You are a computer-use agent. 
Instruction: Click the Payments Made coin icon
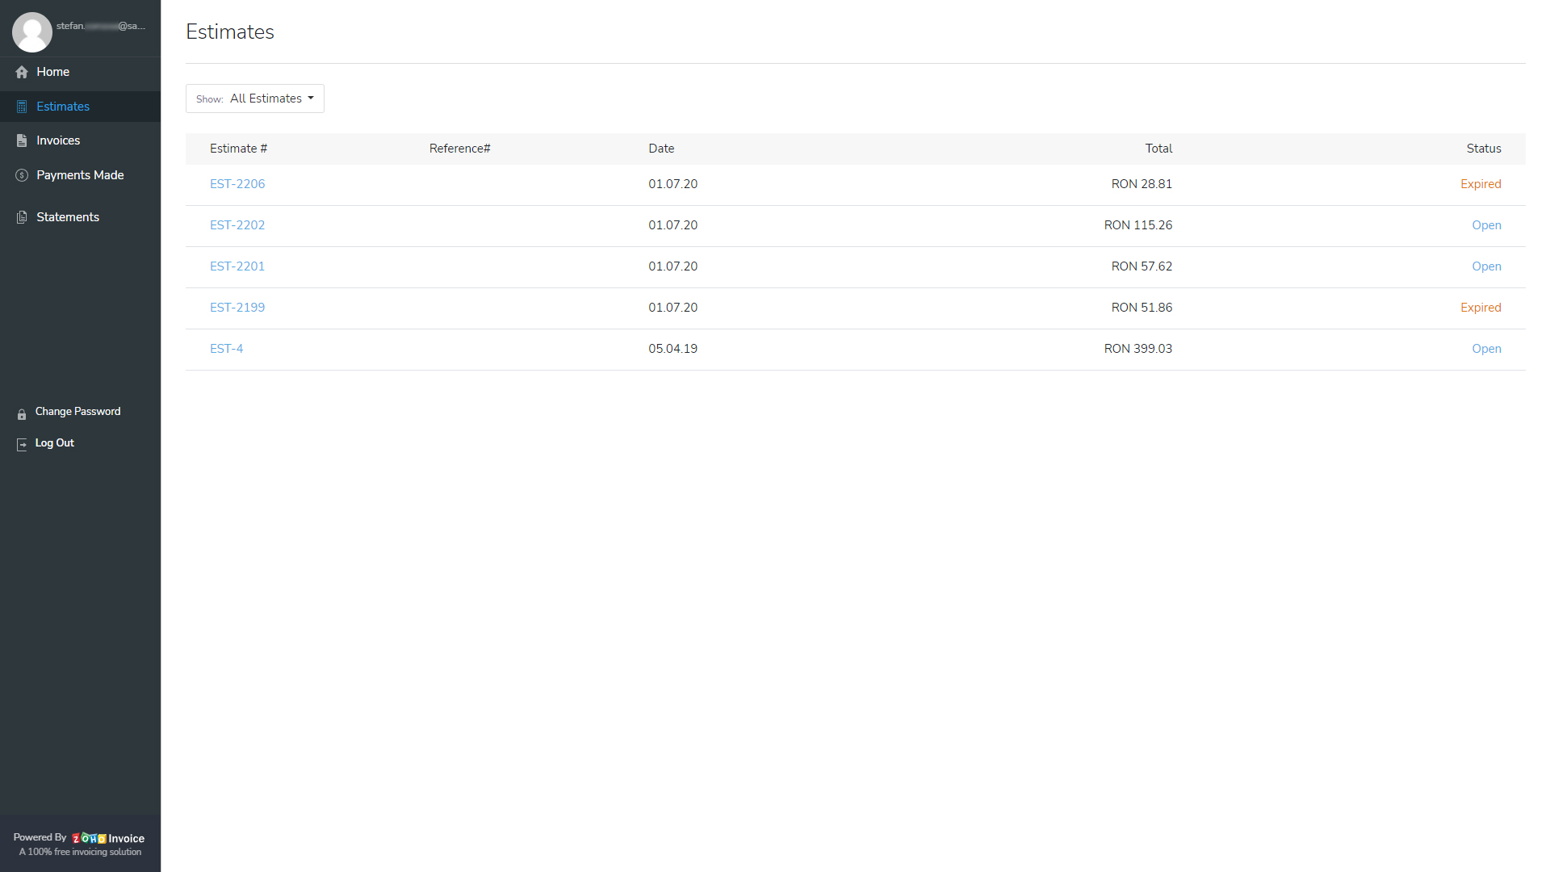(22, 175)
